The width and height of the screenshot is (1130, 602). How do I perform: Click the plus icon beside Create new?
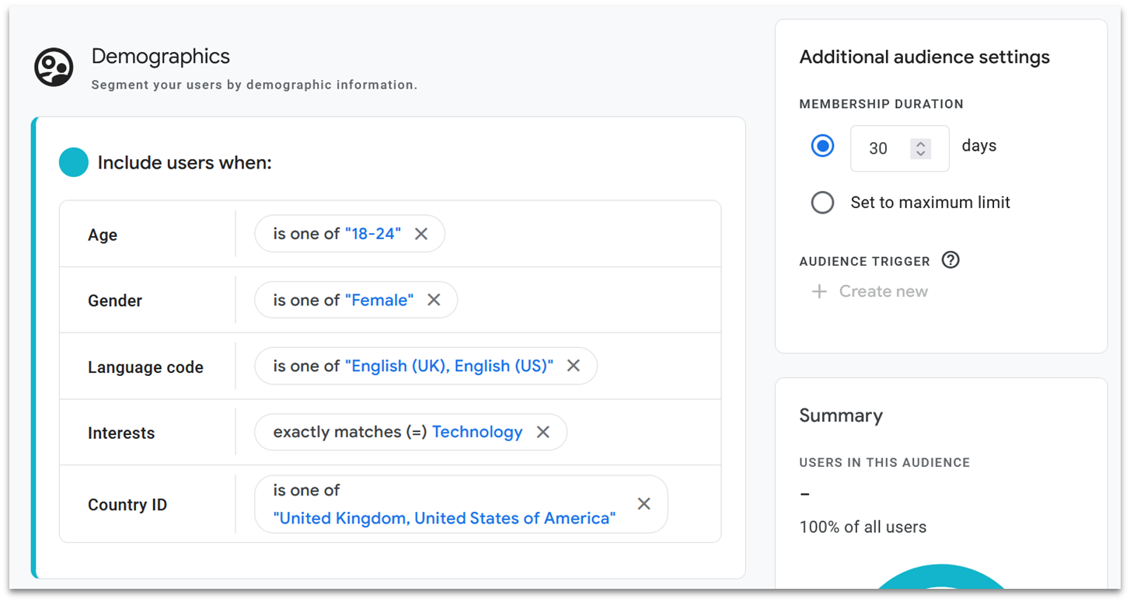click(x=819, y=291)
